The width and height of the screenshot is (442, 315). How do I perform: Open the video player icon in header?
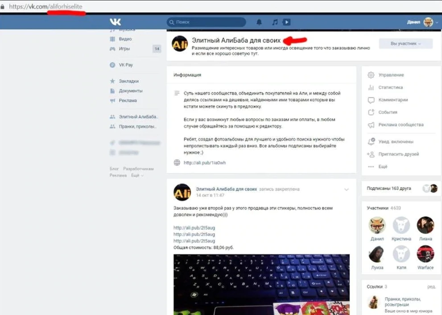tap(287, 22)
